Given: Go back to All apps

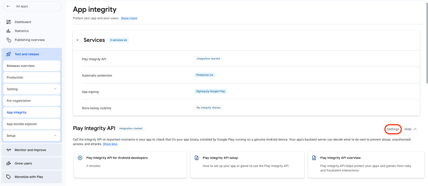Looking at the screenshot, I should click(x=32, y=6).
